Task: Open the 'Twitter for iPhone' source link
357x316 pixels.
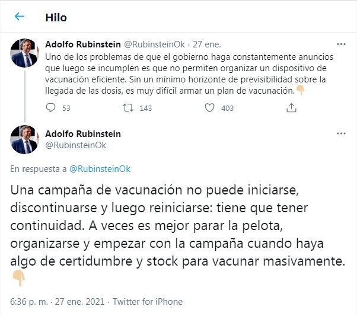Action: click(x=148, y=302)
